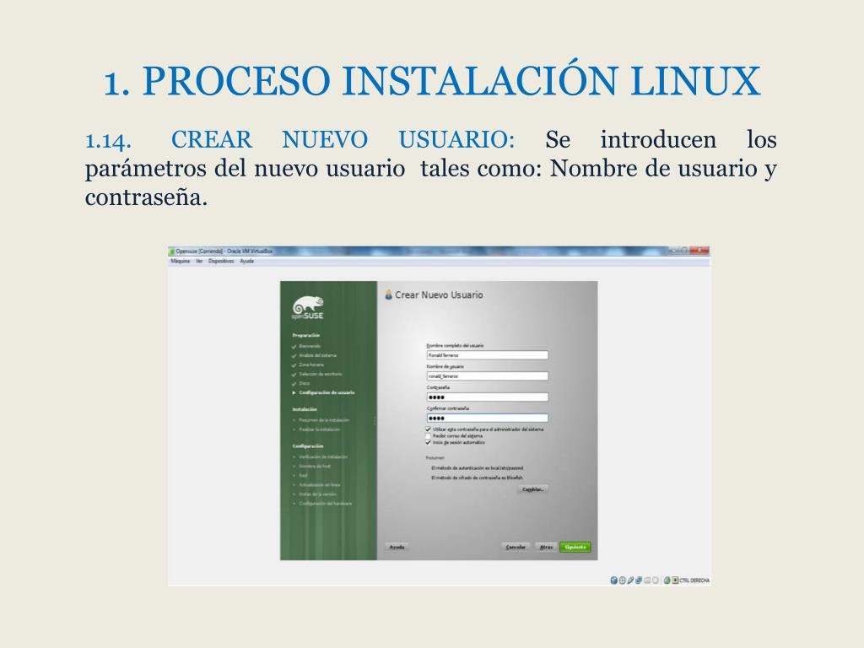The image size is (864, 648).
Task: Click the user icon beside Crear Nuevo Usuario
Action: pyautogui.click(x=388, y=294)
